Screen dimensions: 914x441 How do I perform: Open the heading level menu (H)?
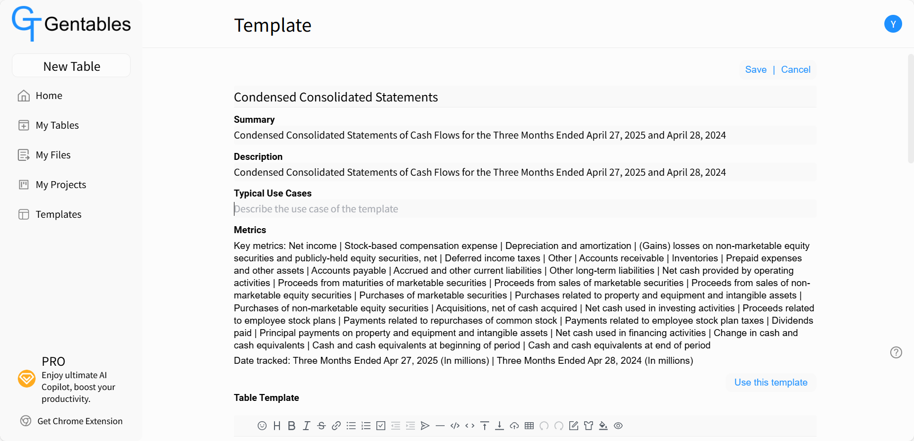click(x=277, y=426)
